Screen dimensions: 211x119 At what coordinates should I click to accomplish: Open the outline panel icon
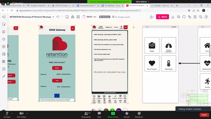[195, 17]
